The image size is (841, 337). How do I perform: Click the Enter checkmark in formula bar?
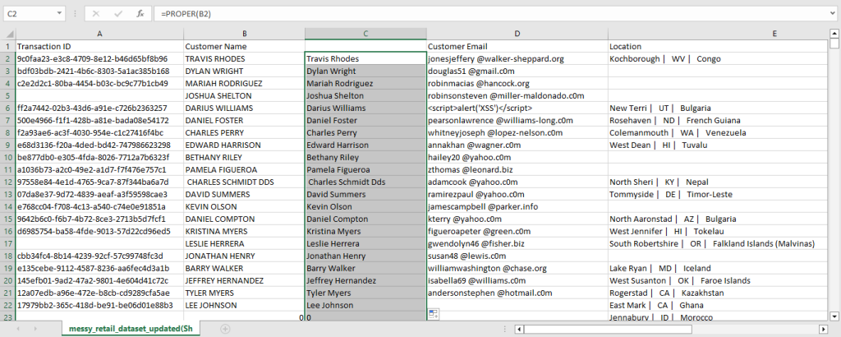click(118, 14)
